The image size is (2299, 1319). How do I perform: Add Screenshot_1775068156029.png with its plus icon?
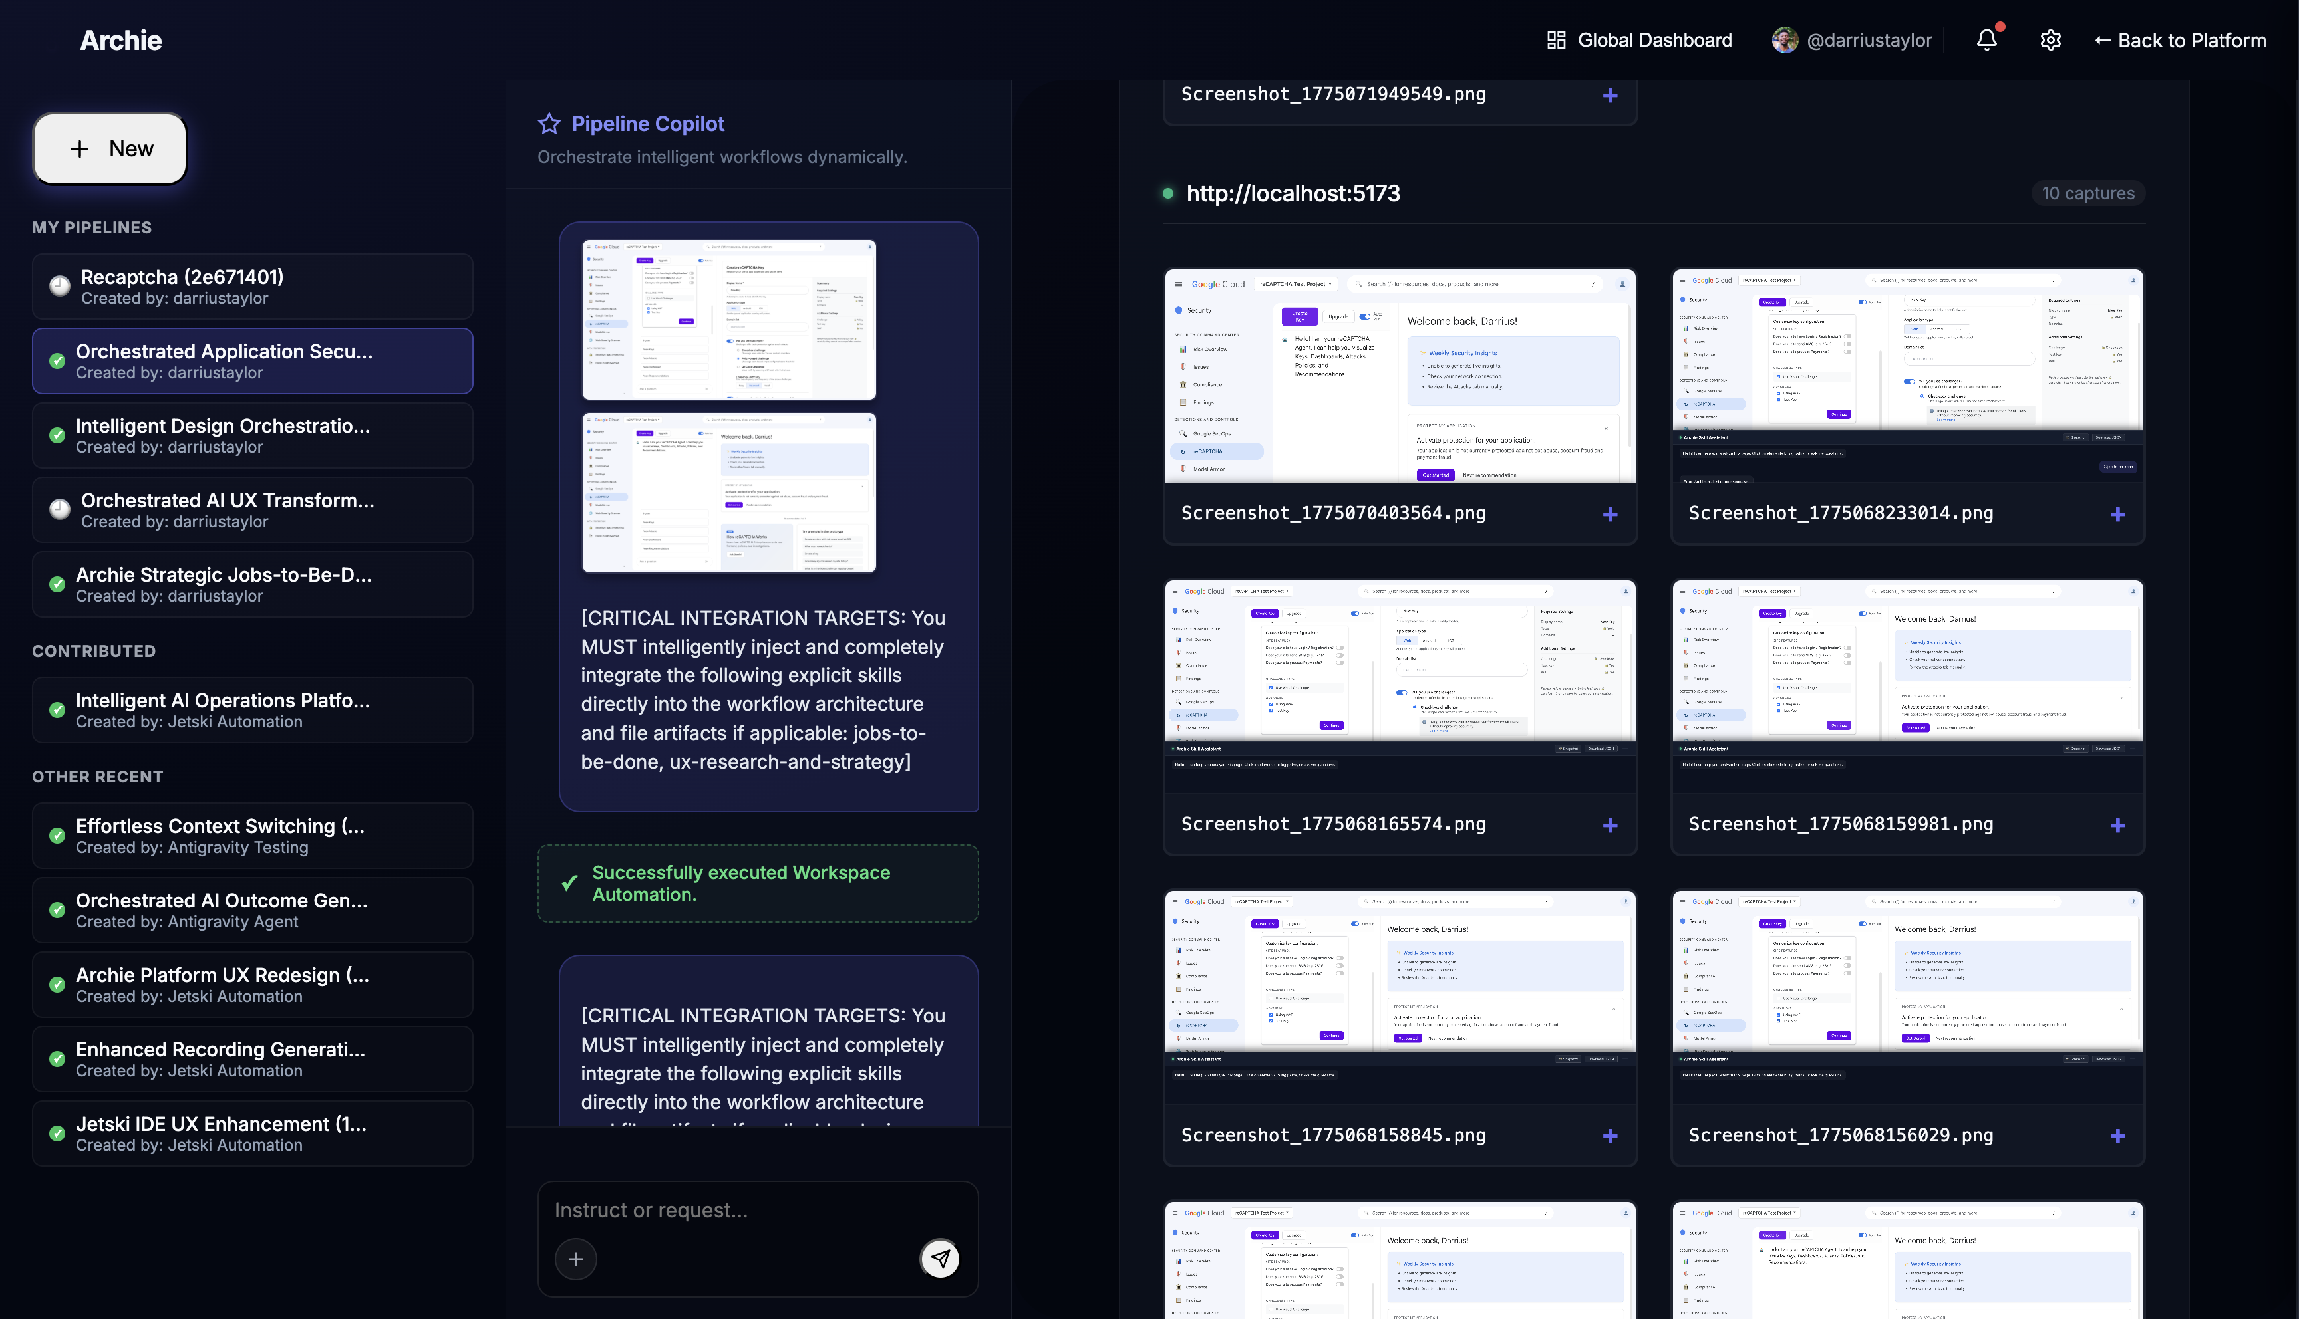pyautogui.click(x=2118, y=1136)
